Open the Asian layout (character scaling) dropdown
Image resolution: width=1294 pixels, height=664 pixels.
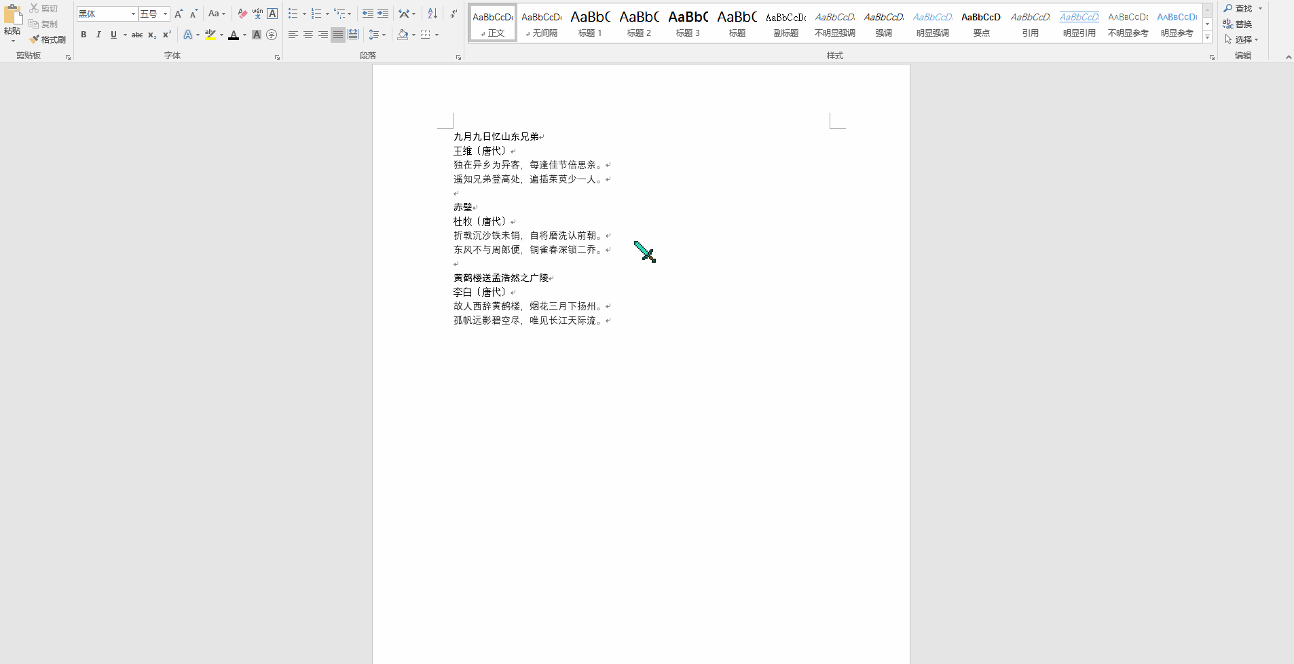point(407,14)
